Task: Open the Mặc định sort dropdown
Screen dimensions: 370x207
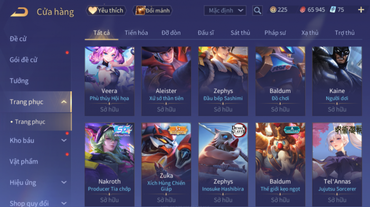Action: [x=225, y=10]
